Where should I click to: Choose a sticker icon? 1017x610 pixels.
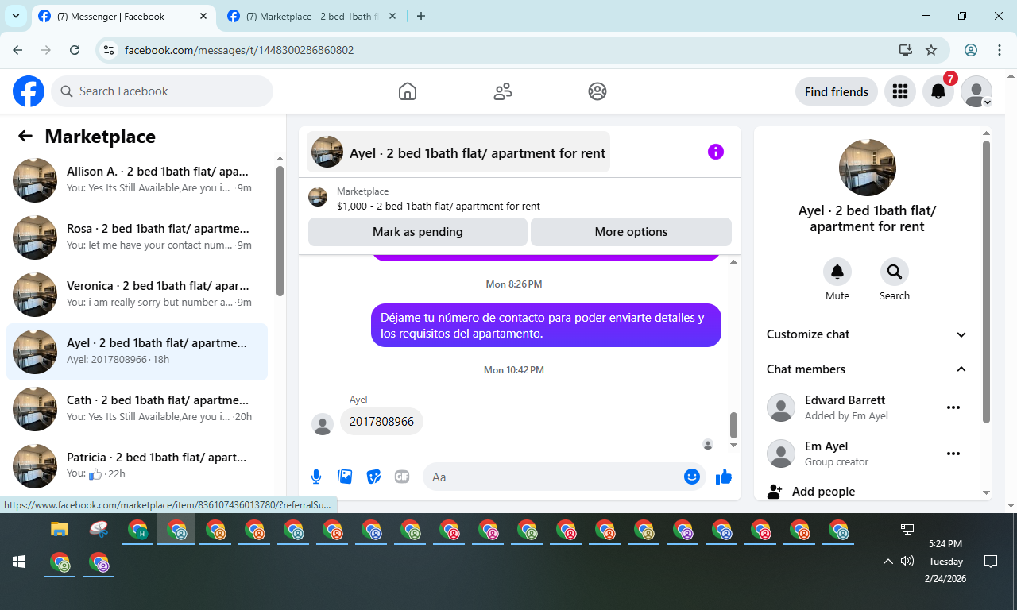tap(373, 477)
